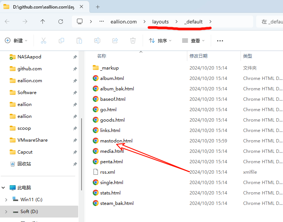Open github.com in quick access

click(x=29, y=69)
